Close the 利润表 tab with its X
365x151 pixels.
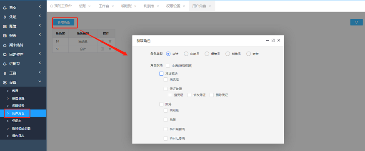(158, 6)
